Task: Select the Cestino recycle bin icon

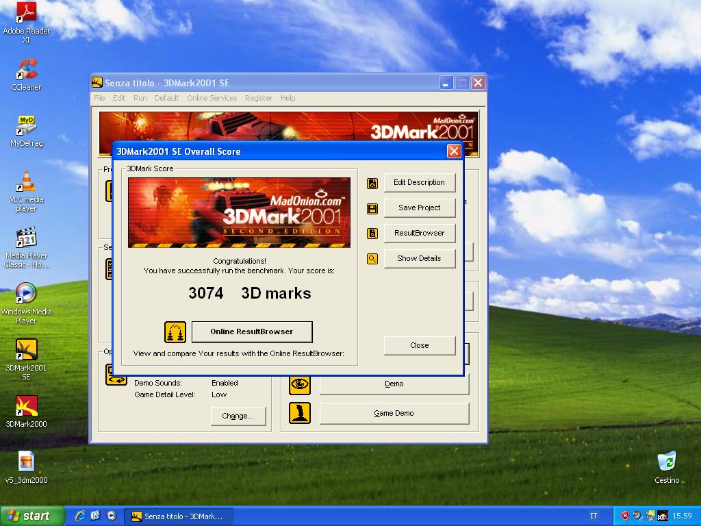Action: tap(666, 462)
